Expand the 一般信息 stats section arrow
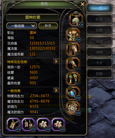 (56, 90)
